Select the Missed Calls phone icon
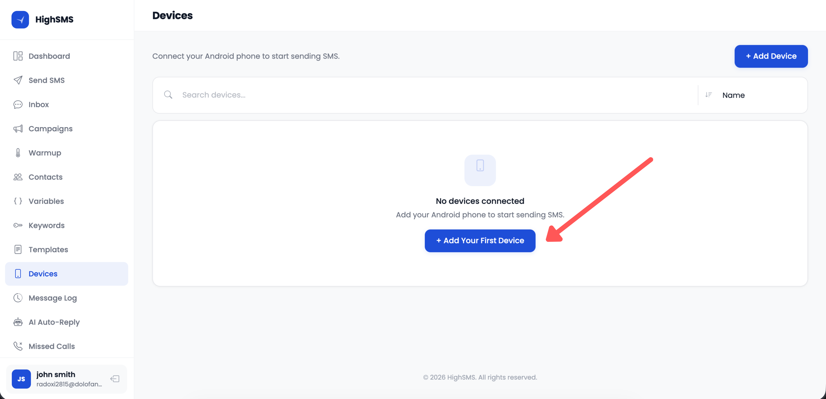The image size is (826, 399). click(x=18, y=346)
